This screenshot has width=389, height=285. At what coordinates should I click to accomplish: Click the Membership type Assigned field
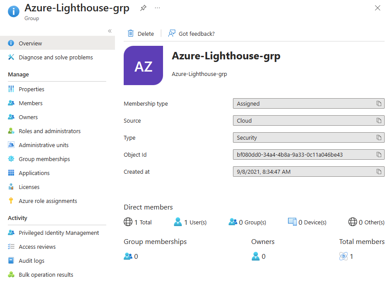(x=309, y=103)
